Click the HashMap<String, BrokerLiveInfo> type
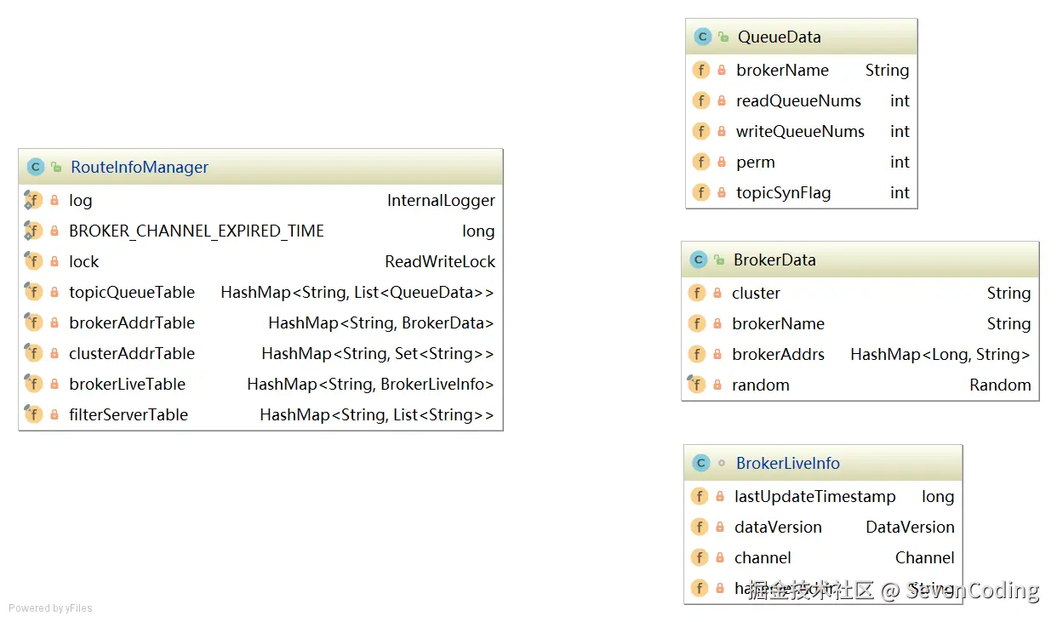Viewport: 1057px width, 622px height. pos(371,384)
